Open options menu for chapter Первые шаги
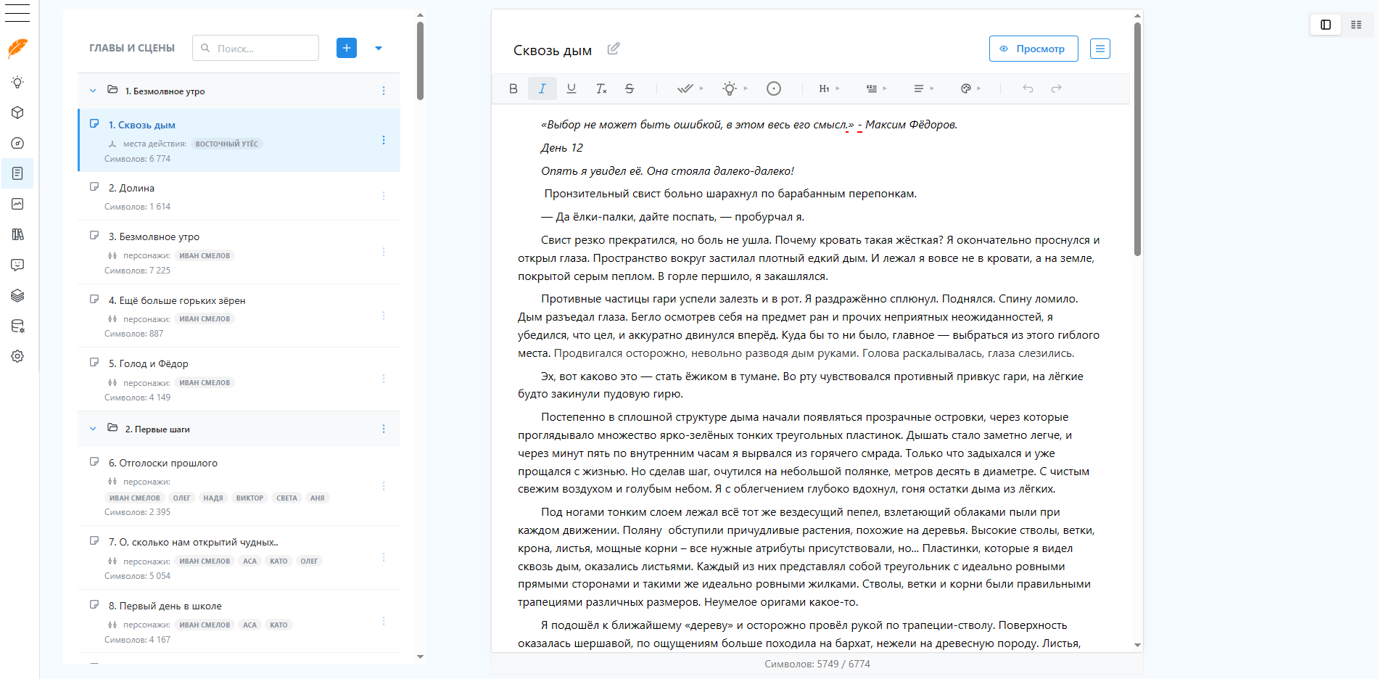 [384, 429]
